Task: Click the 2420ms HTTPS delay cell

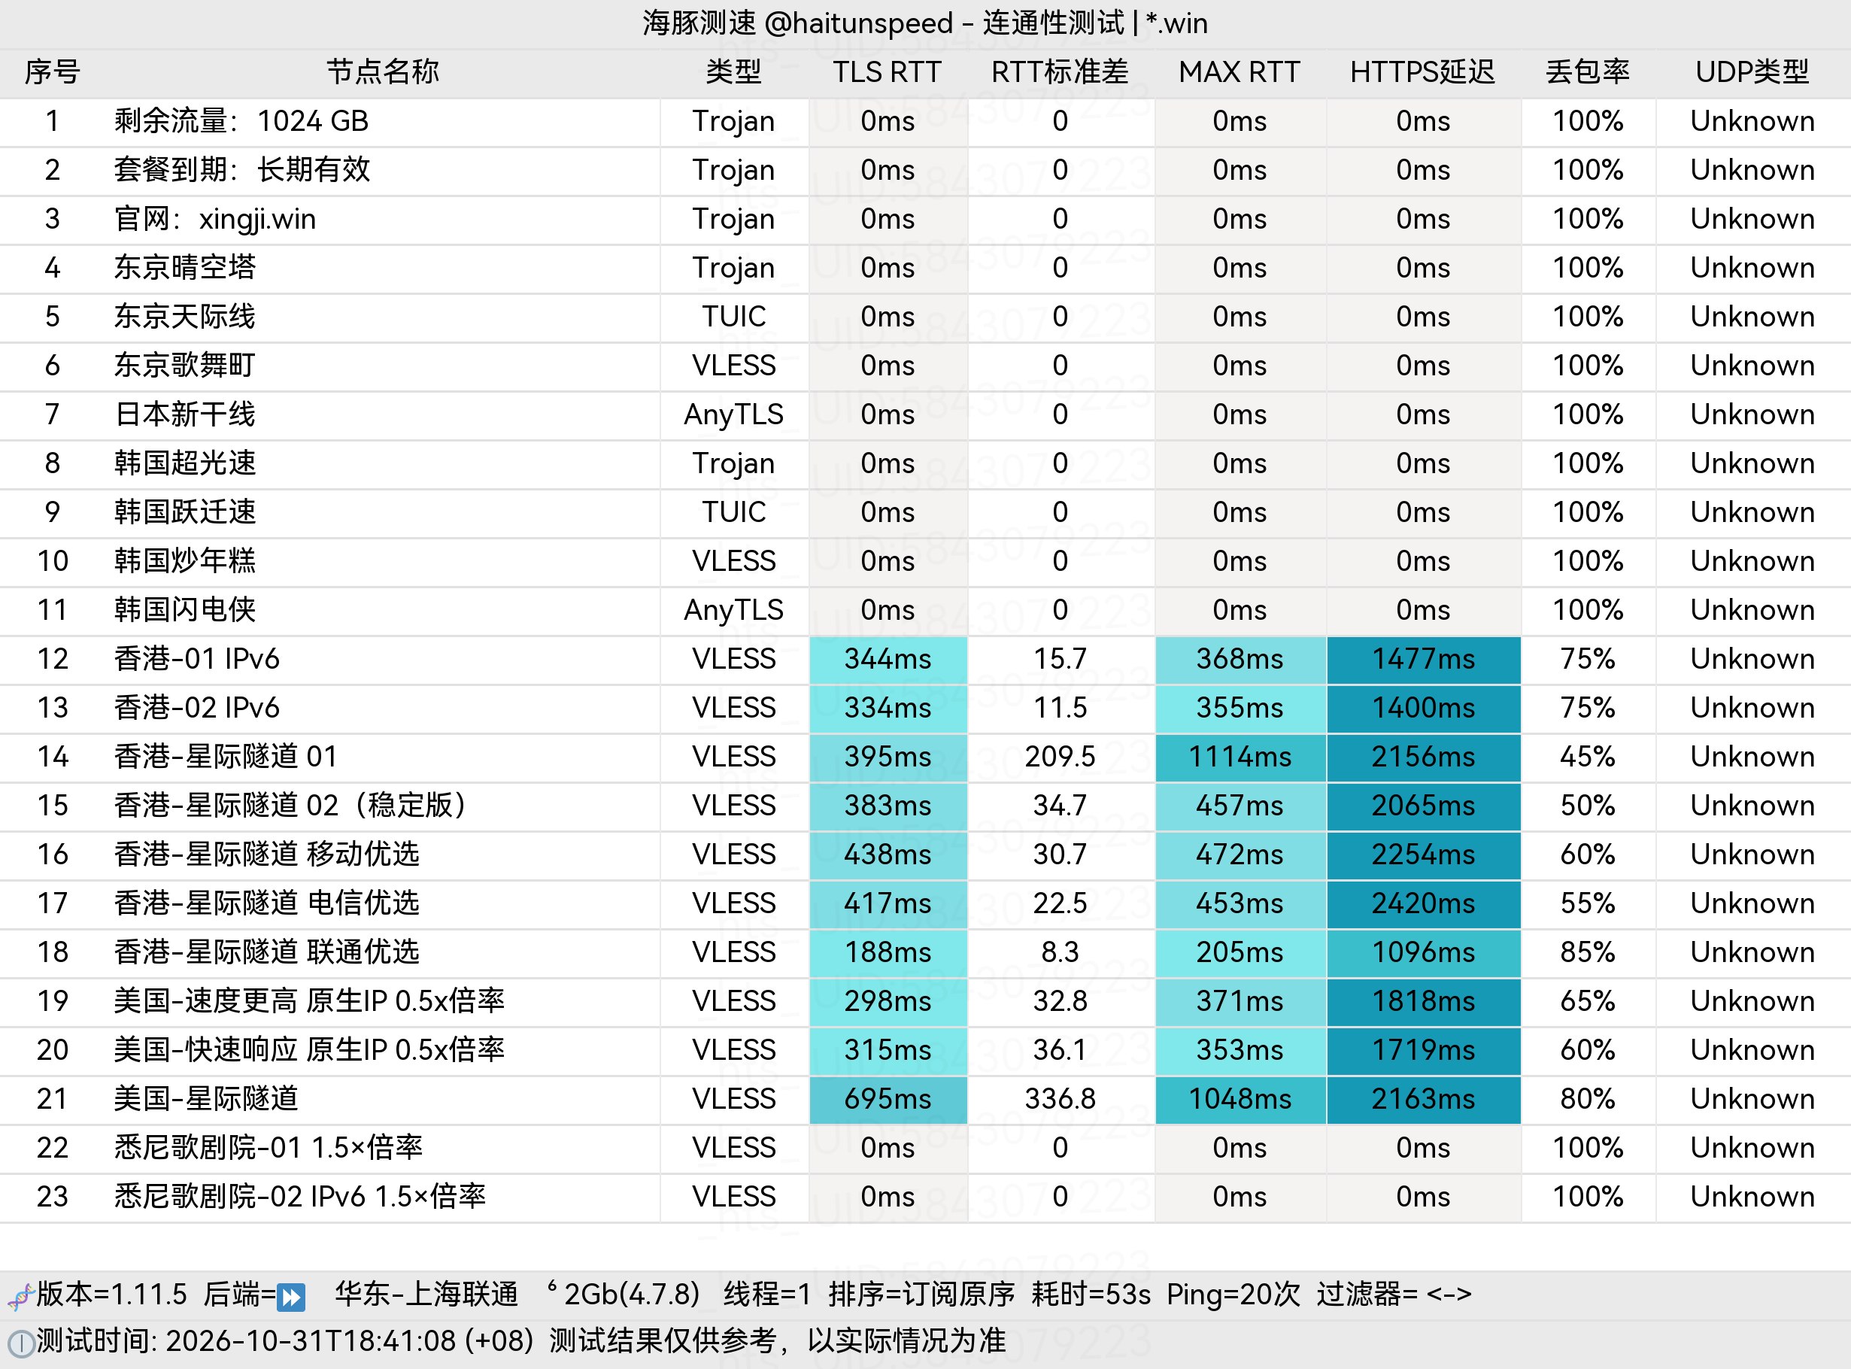Action: pos(1424,904)
